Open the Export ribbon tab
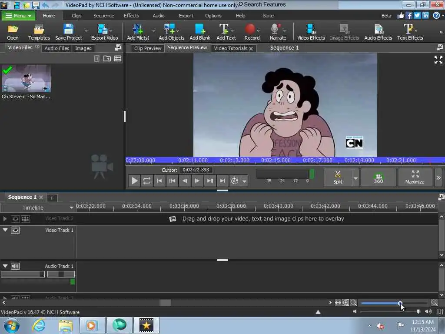 point(186,16)
